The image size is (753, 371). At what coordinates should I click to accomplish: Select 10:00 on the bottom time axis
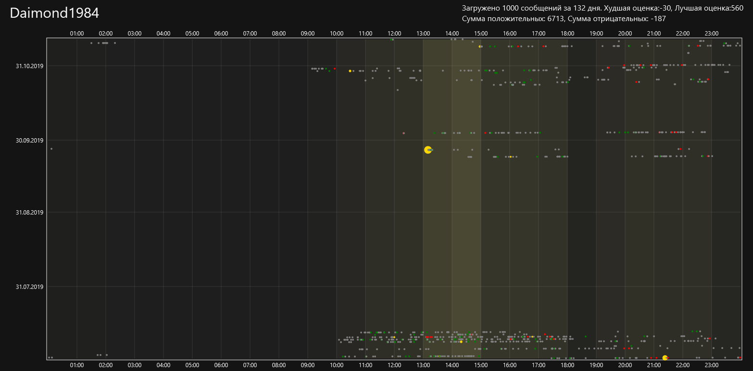(337, 365)
